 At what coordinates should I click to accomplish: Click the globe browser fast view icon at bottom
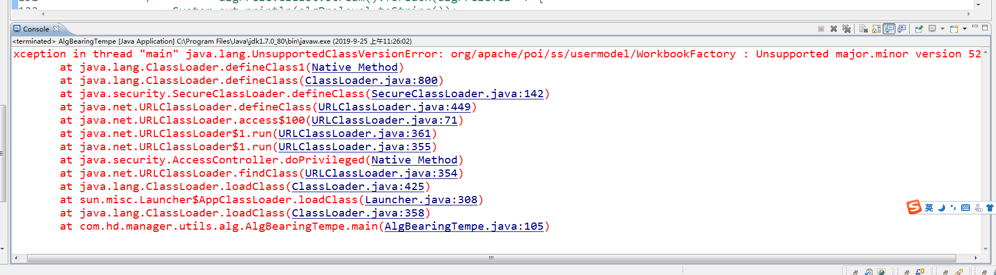pyautogui.click(x=881, y=272)
